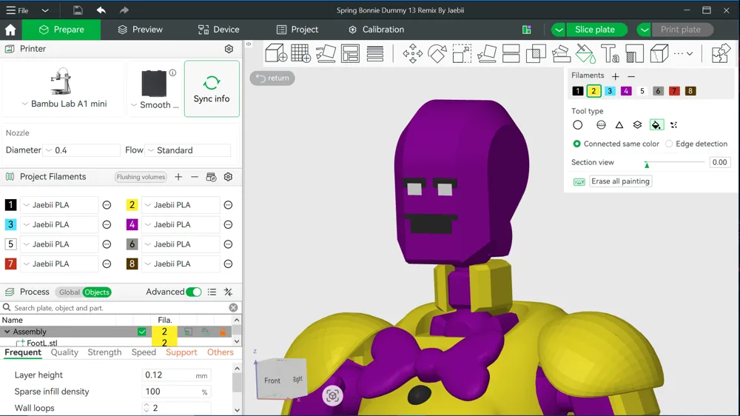Viewport: 740px width, 416px height.
Task: Click the Auto orient toolbar icon
Action: coord(326,53)
